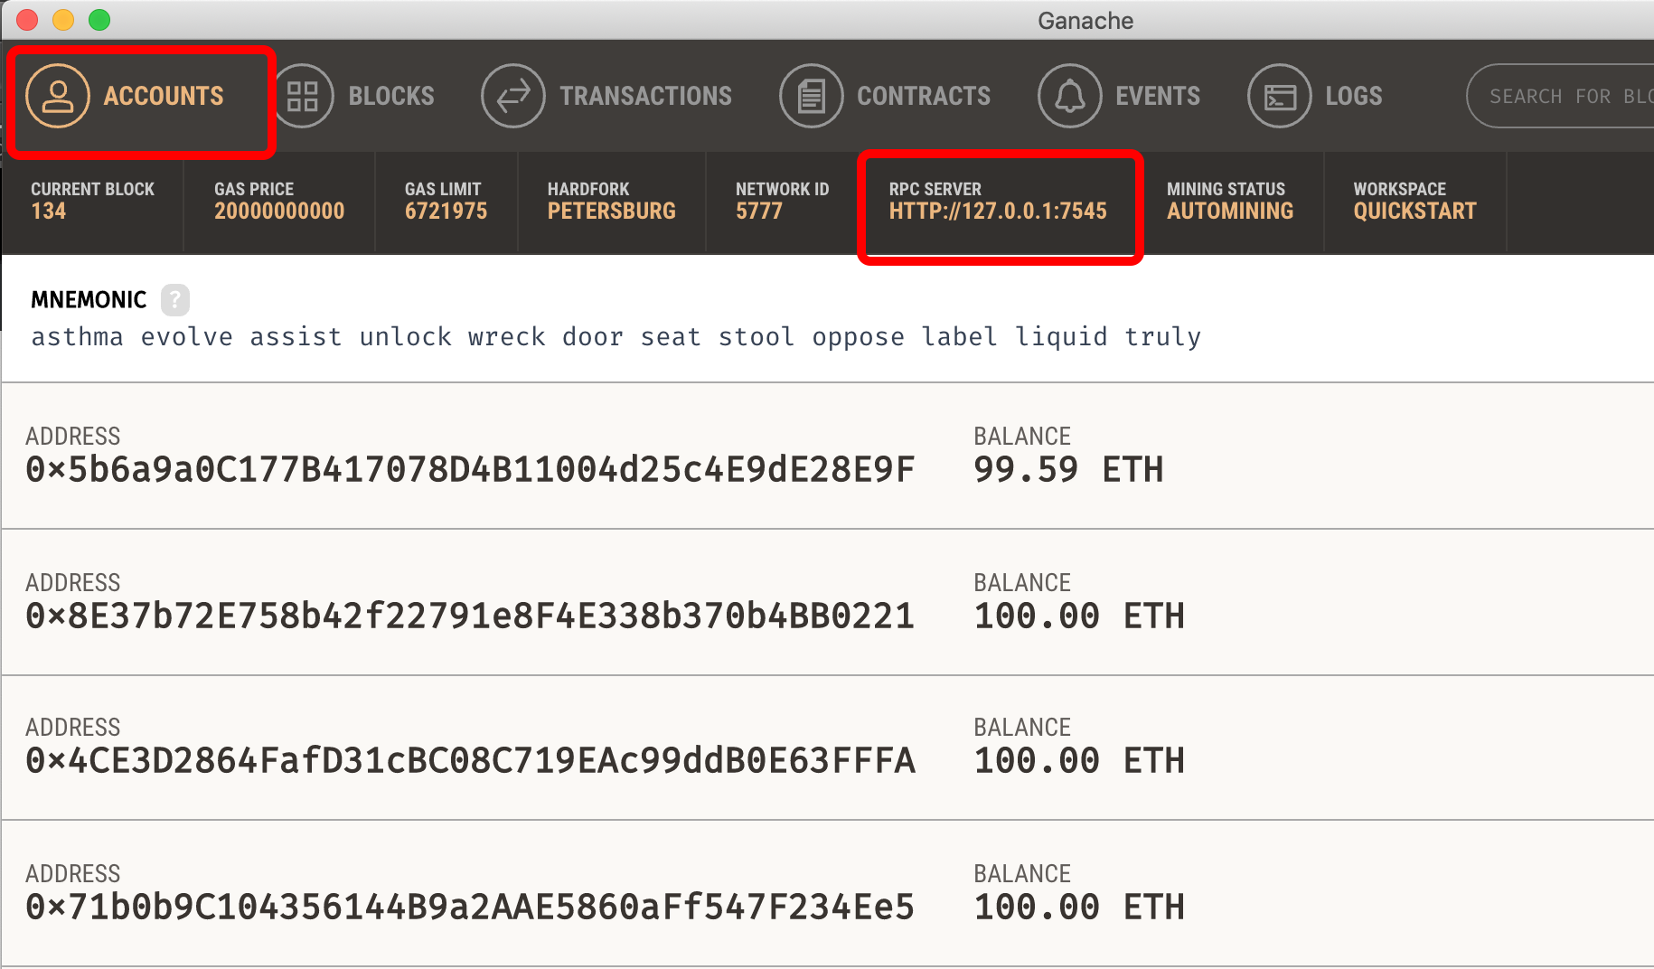This screenshot has width=1654, height=969.
Task: Select the mining status AUTOMINING
Action: tap(1230, 212)
